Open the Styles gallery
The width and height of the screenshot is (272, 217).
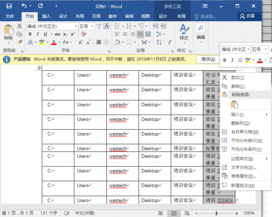point(184,34)
